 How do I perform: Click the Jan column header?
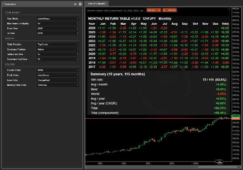[103, 24]
